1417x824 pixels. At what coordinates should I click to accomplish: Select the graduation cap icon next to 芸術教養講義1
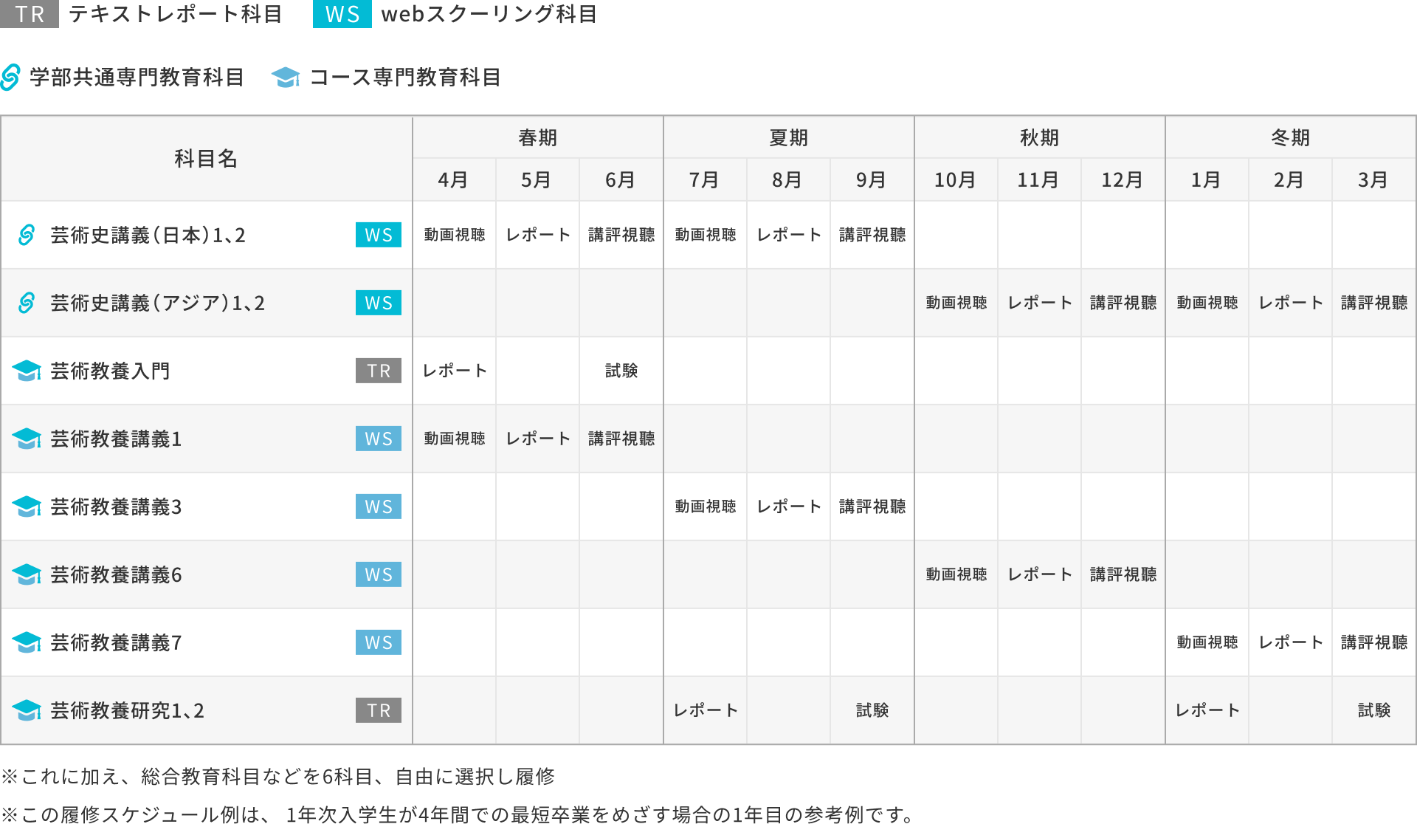pos(25,439)
